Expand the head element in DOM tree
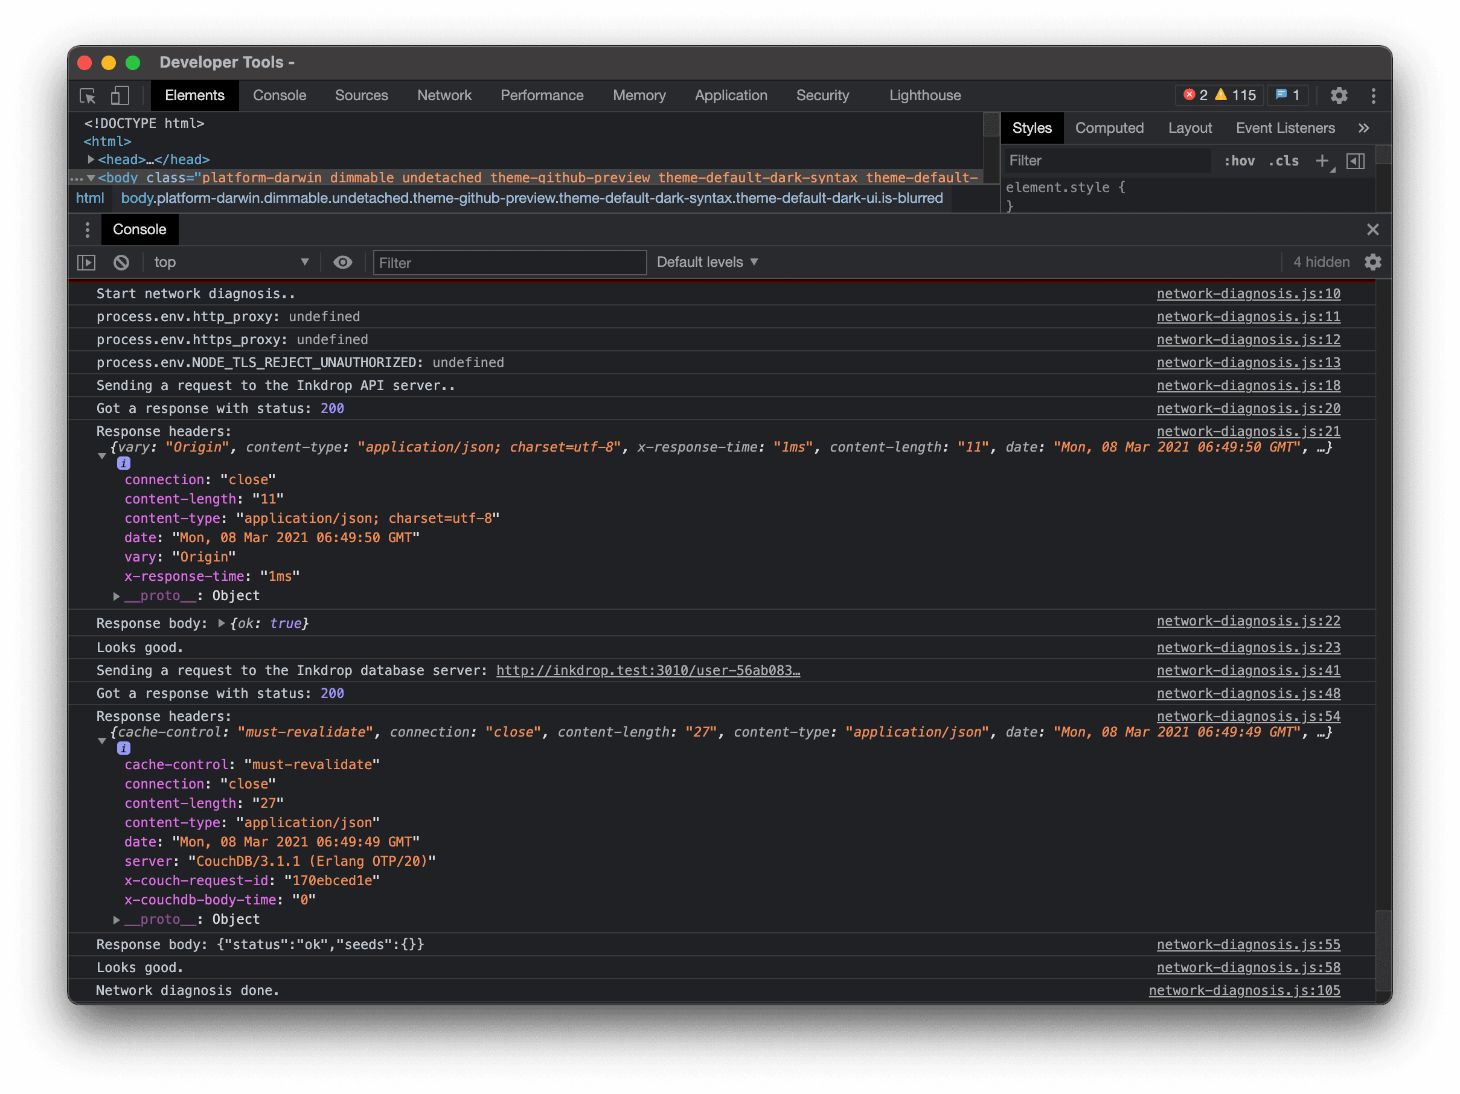Viewport: 1460px width, 1094px height. 91,159
